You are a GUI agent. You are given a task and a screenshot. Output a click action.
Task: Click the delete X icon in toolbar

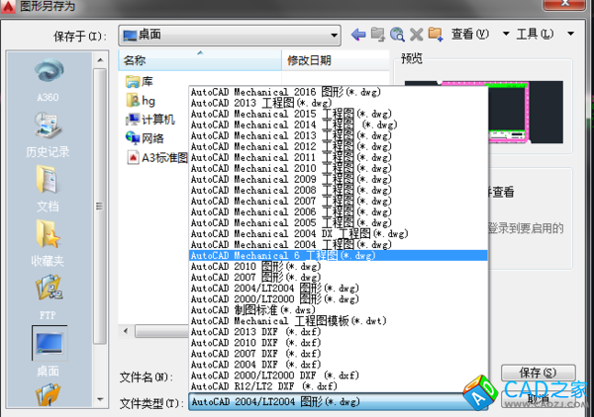[x=417, y=35]
